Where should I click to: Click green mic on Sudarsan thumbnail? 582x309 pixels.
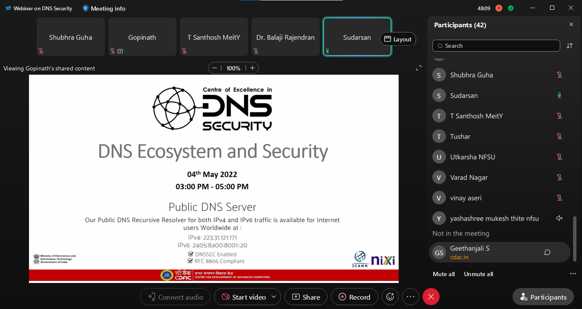(x=328, y=51)
